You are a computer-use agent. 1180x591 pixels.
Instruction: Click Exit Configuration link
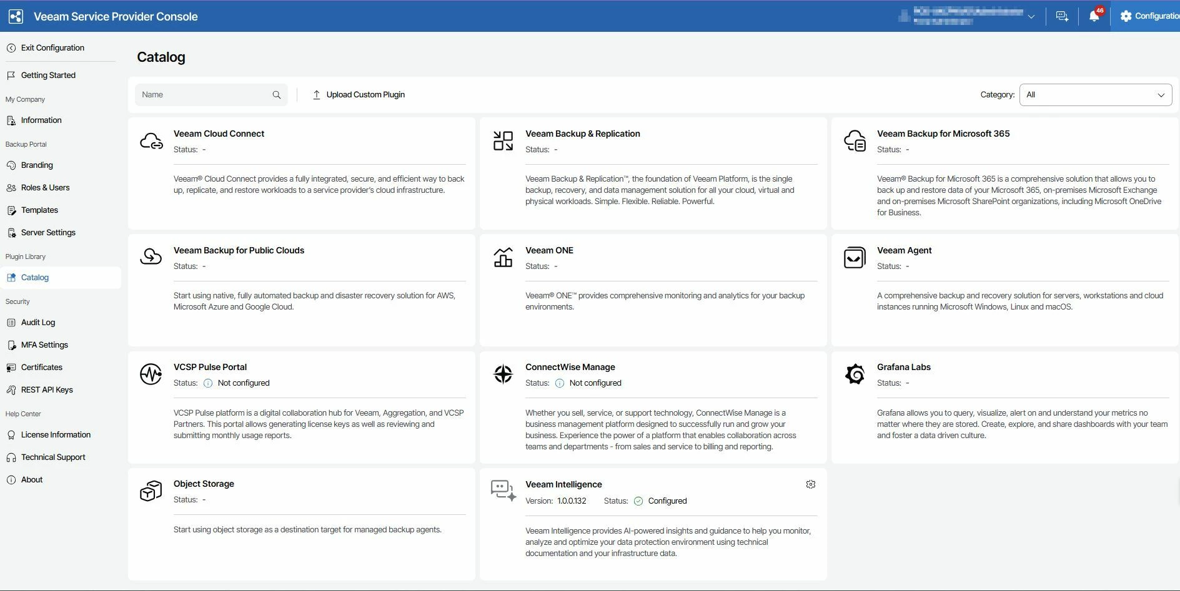[52, 48]
